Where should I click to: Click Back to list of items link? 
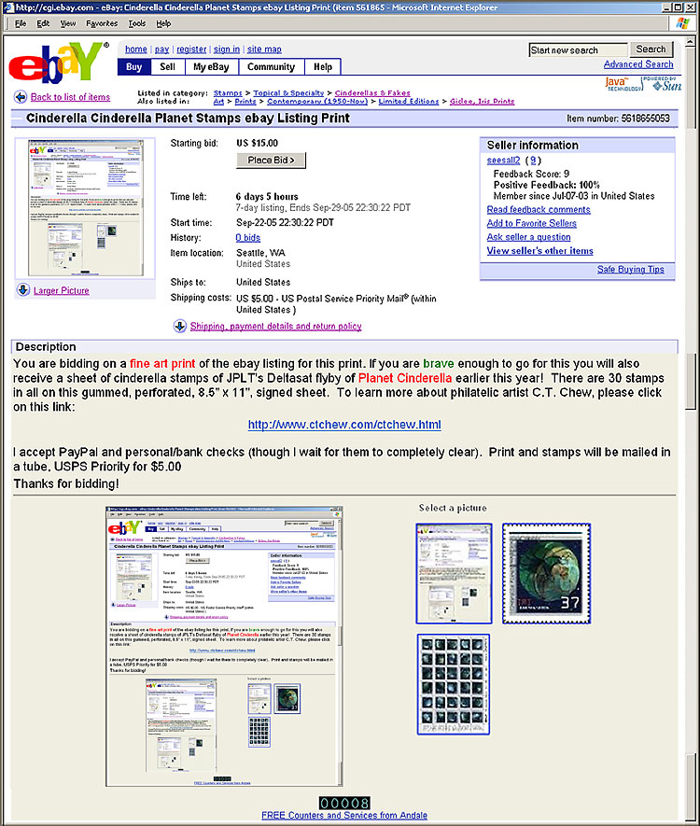point(70,97)
